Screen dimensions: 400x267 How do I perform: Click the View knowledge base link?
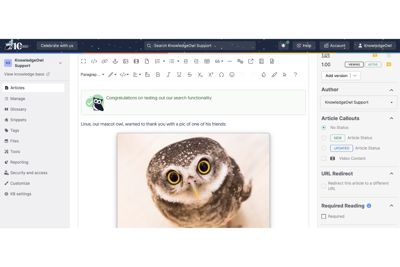tap(24, 74)
